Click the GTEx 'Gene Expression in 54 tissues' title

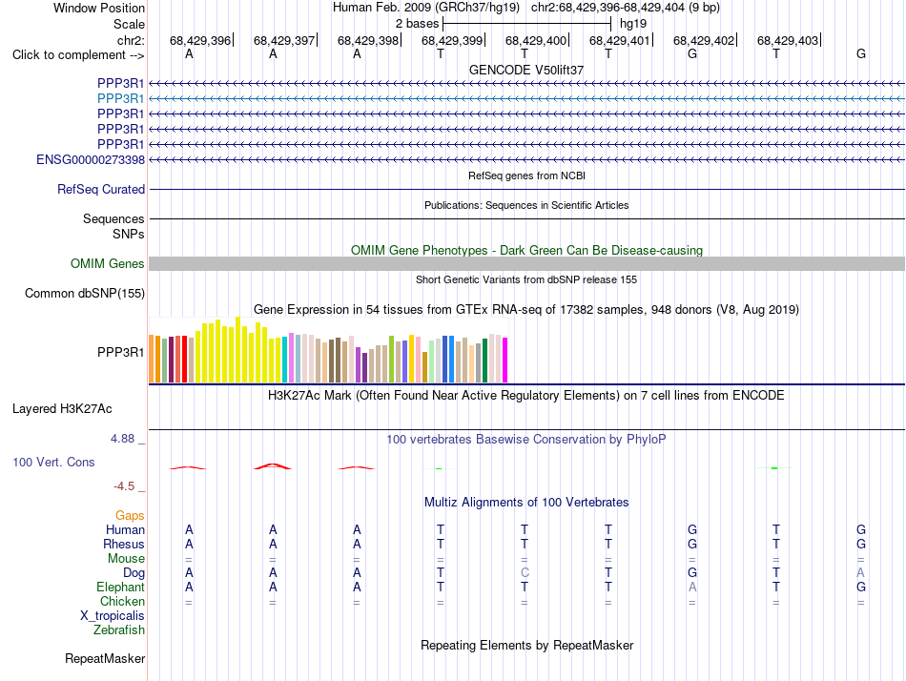coord(526,310)
